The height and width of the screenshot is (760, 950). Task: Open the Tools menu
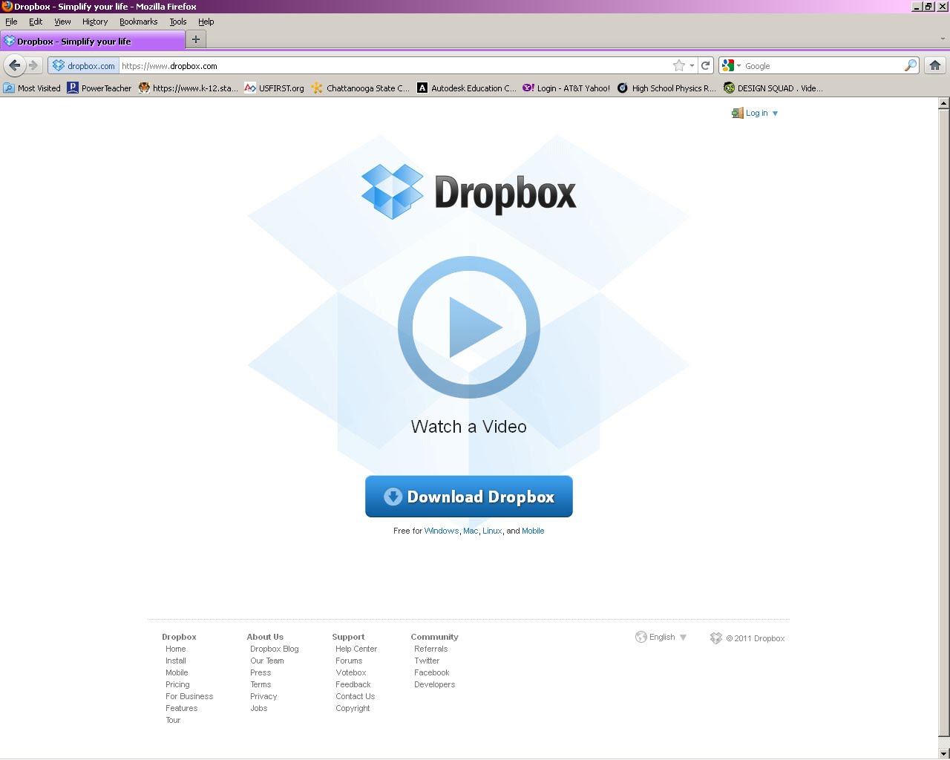coord(178,22)
